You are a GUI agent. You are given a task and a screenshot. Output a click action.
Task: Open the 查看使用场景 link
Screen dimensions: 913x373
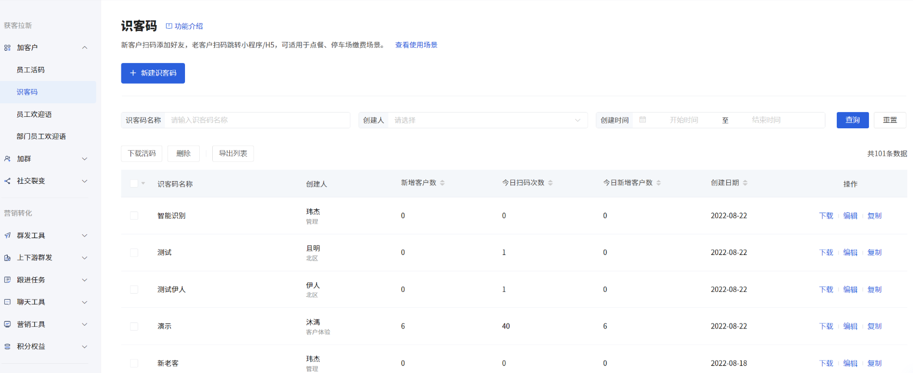click(416, 45)
